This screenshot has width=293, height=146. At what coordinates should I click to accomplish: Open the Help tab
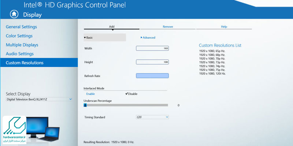224,27
